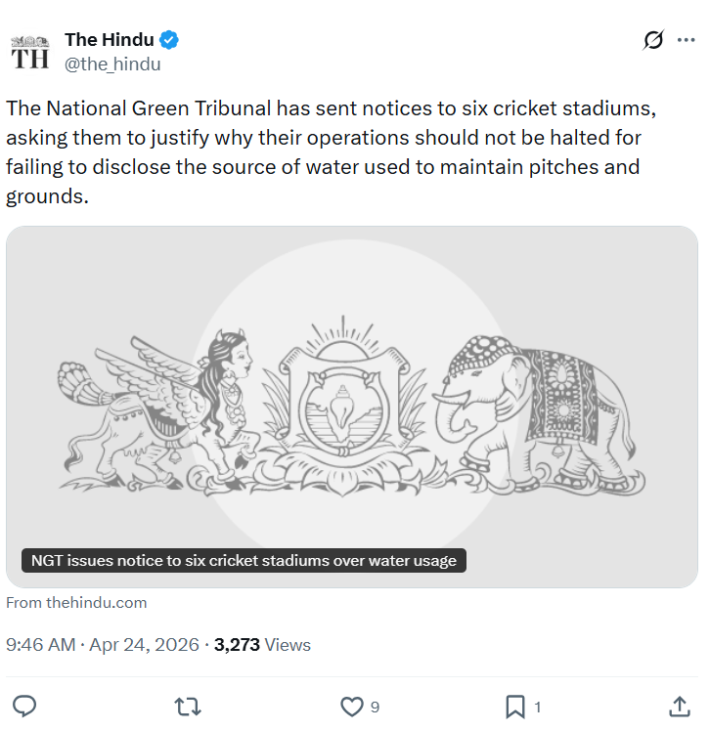710x730 pixels.
Task: Like the post with the heart icon
Action: click(351, 706)
